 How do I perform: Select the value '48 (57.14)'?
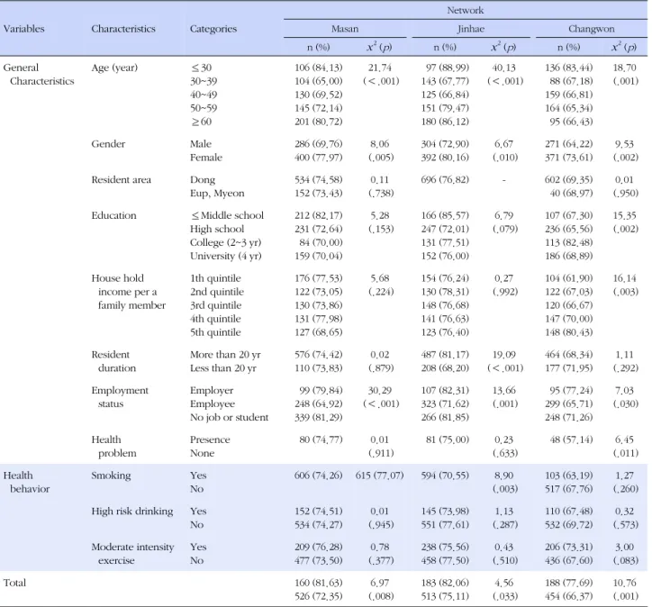pyautogui.click(x=571, y=439)
